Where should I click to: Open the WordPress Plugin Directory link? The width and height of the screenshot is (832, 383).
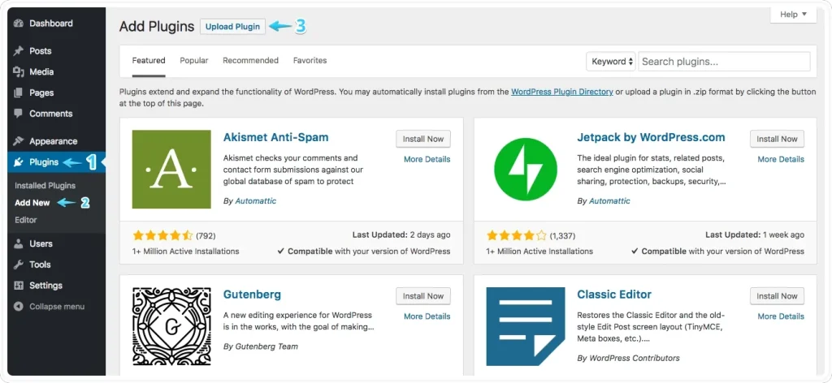[562, 92]
